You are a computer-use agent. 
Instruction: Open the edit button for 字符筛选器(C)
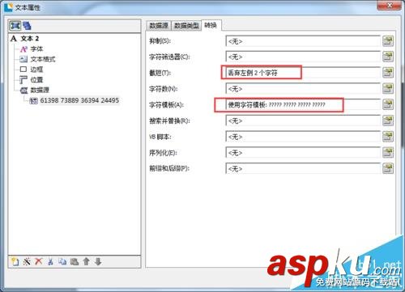click(388, 57)
